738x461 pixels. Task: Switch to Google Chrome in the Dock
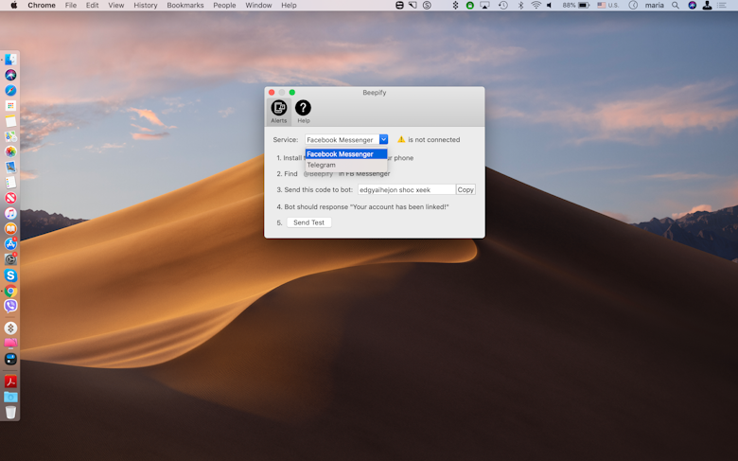(x=10, y=291)
